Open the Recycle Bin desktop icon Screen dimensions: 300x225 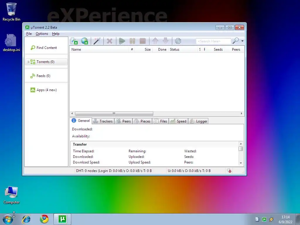11,12
